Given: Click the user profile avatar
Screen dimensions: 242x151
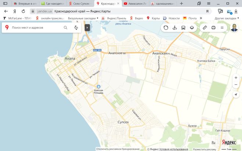Looking at the screenshot, I should click(234, 27).
